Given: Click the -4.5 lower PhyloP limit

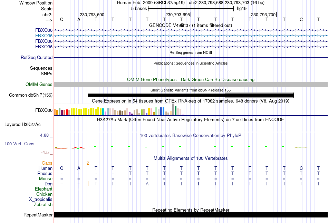Looking at the screenshot, I should click(x=45, y=153).
